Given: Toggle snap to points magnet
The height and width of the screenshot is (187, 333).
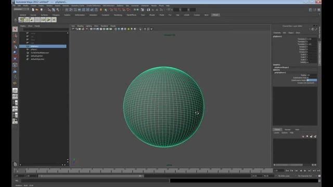Looking at the screenshot, I should coord(120,10).
